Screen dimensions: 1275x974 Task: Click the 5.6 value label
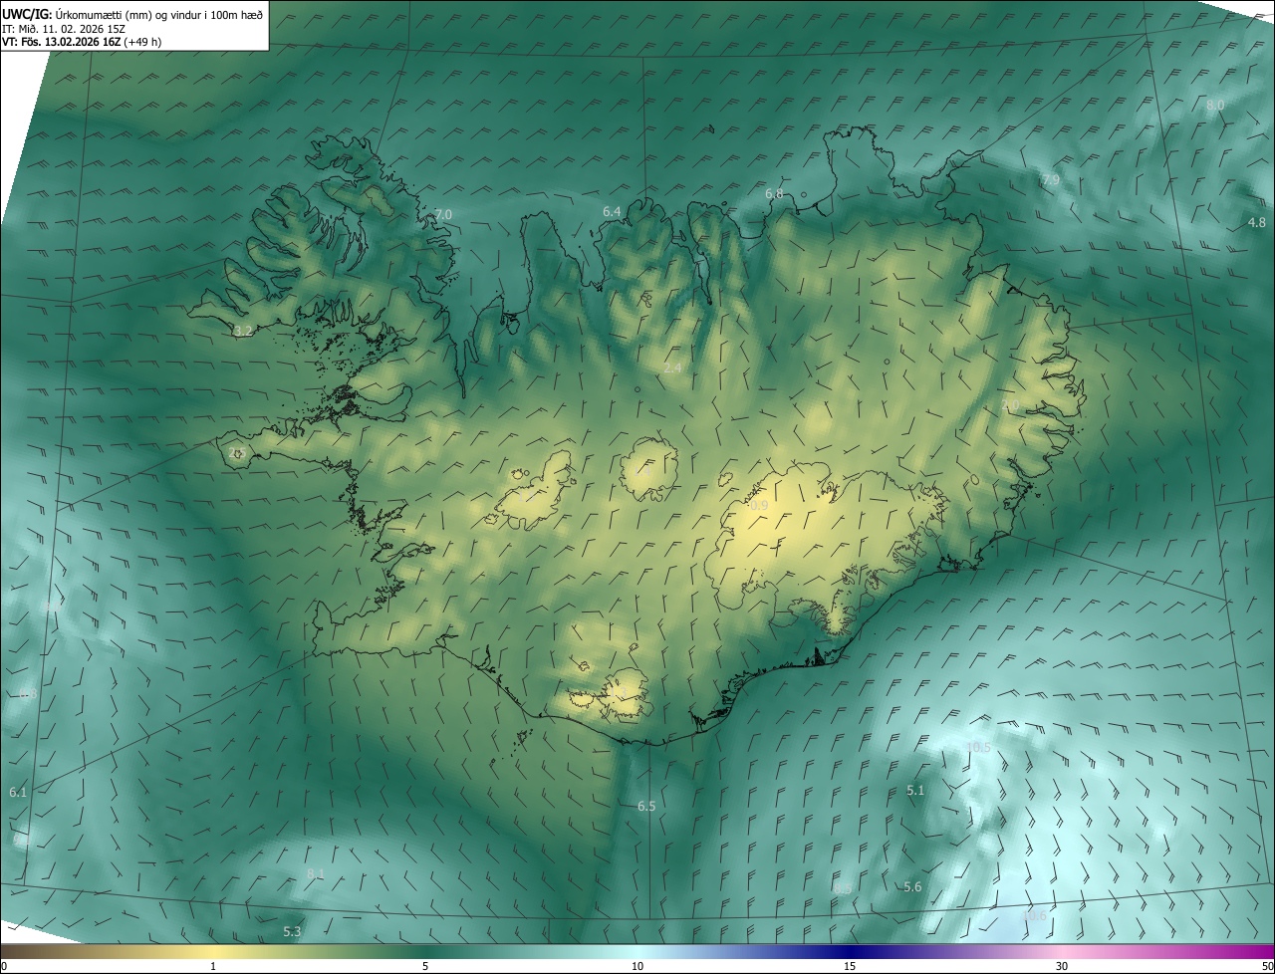(x=912, y=886)
